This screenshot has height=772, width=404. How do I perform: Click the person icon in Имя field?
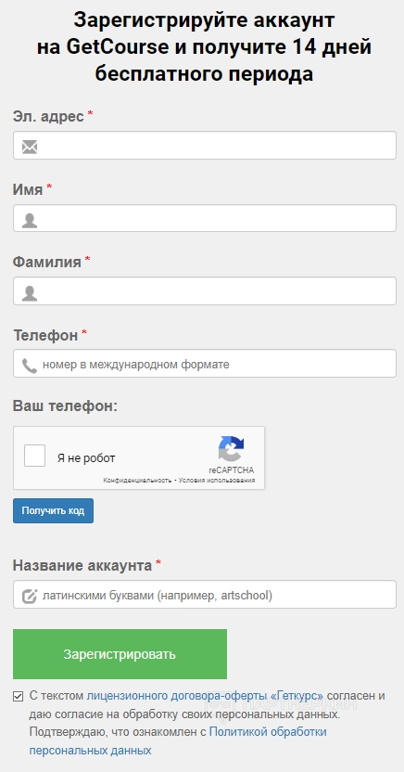[30, 220]
